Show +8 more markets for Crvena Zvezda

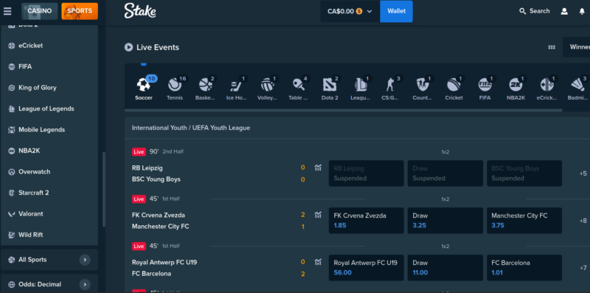pos(583,221)
